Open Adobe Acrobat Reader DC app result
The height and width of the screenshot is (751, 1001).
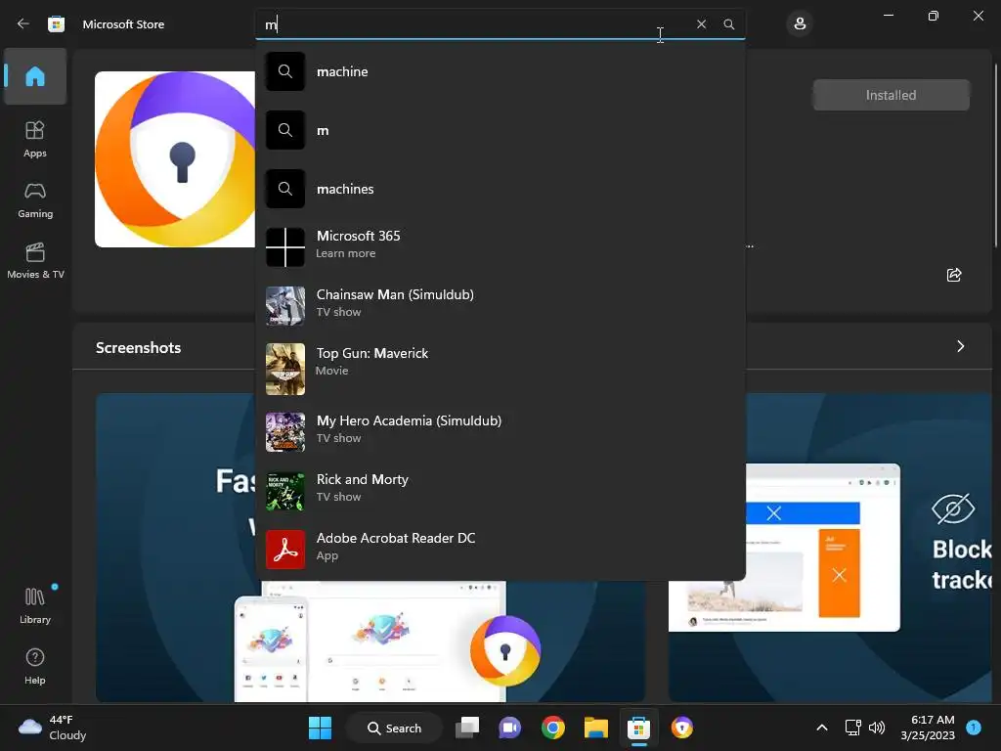[x=500, y=549]
